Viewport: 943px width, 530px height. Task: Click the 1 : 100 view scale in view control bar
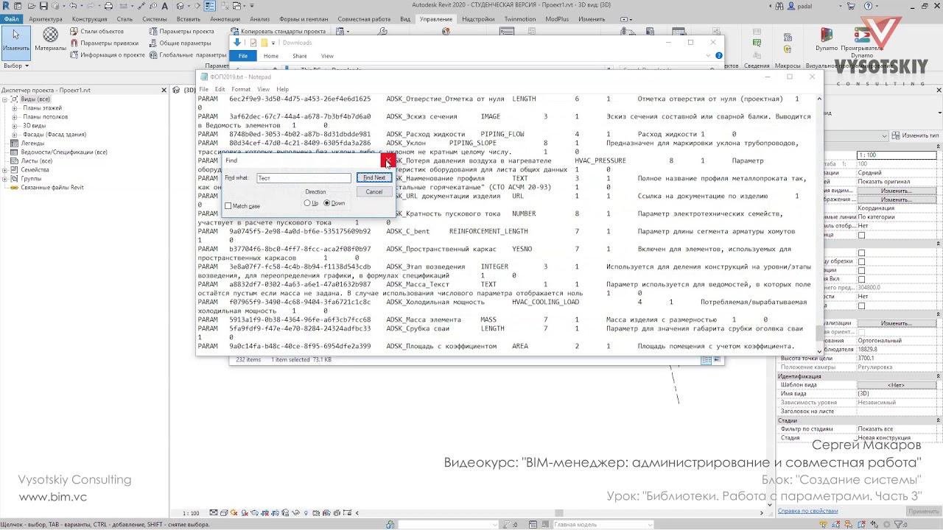191,513
